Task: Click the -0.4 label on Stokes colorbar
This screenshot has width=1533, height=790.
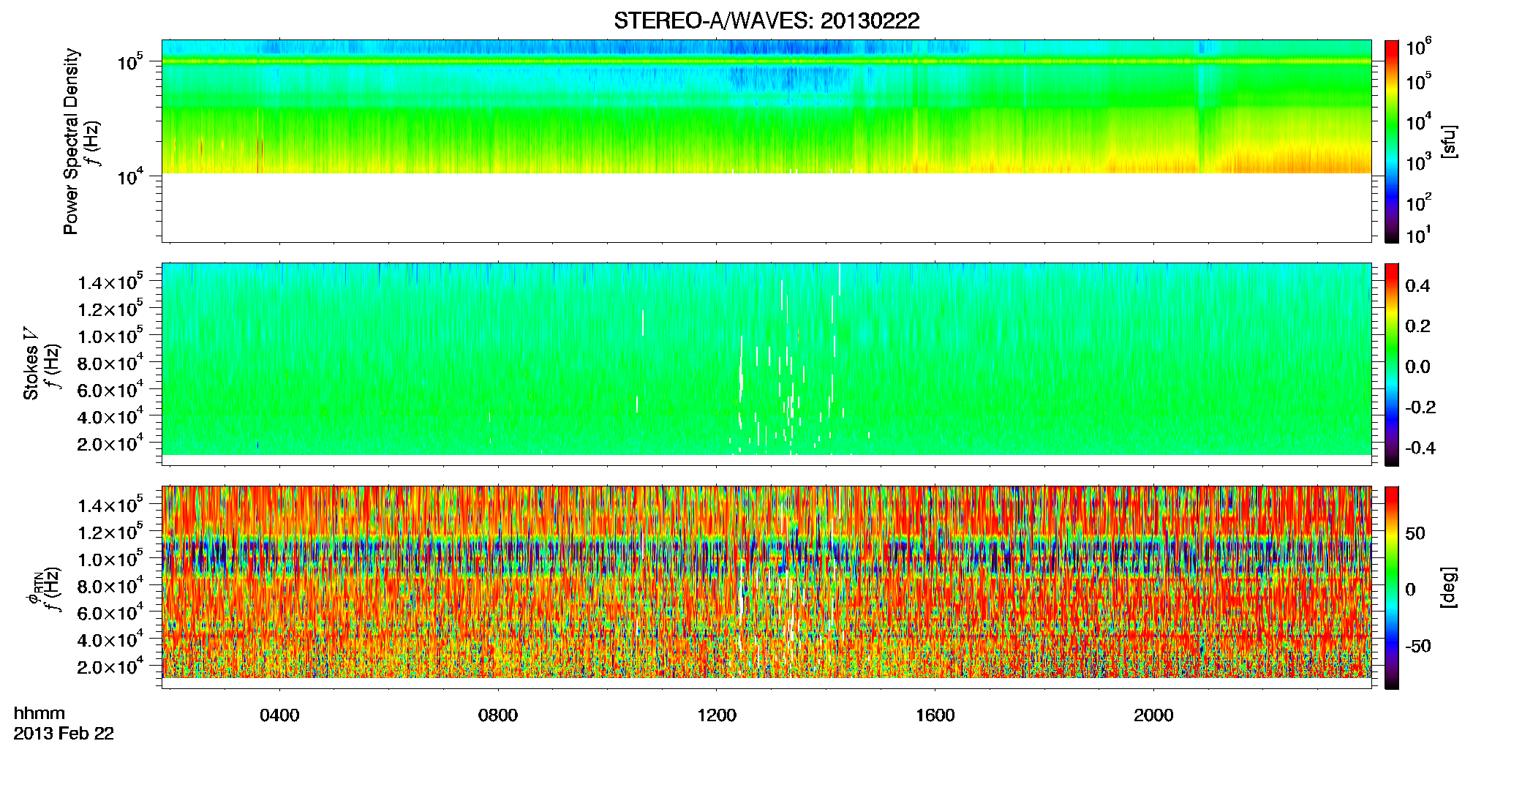Action: (1420, 448)
